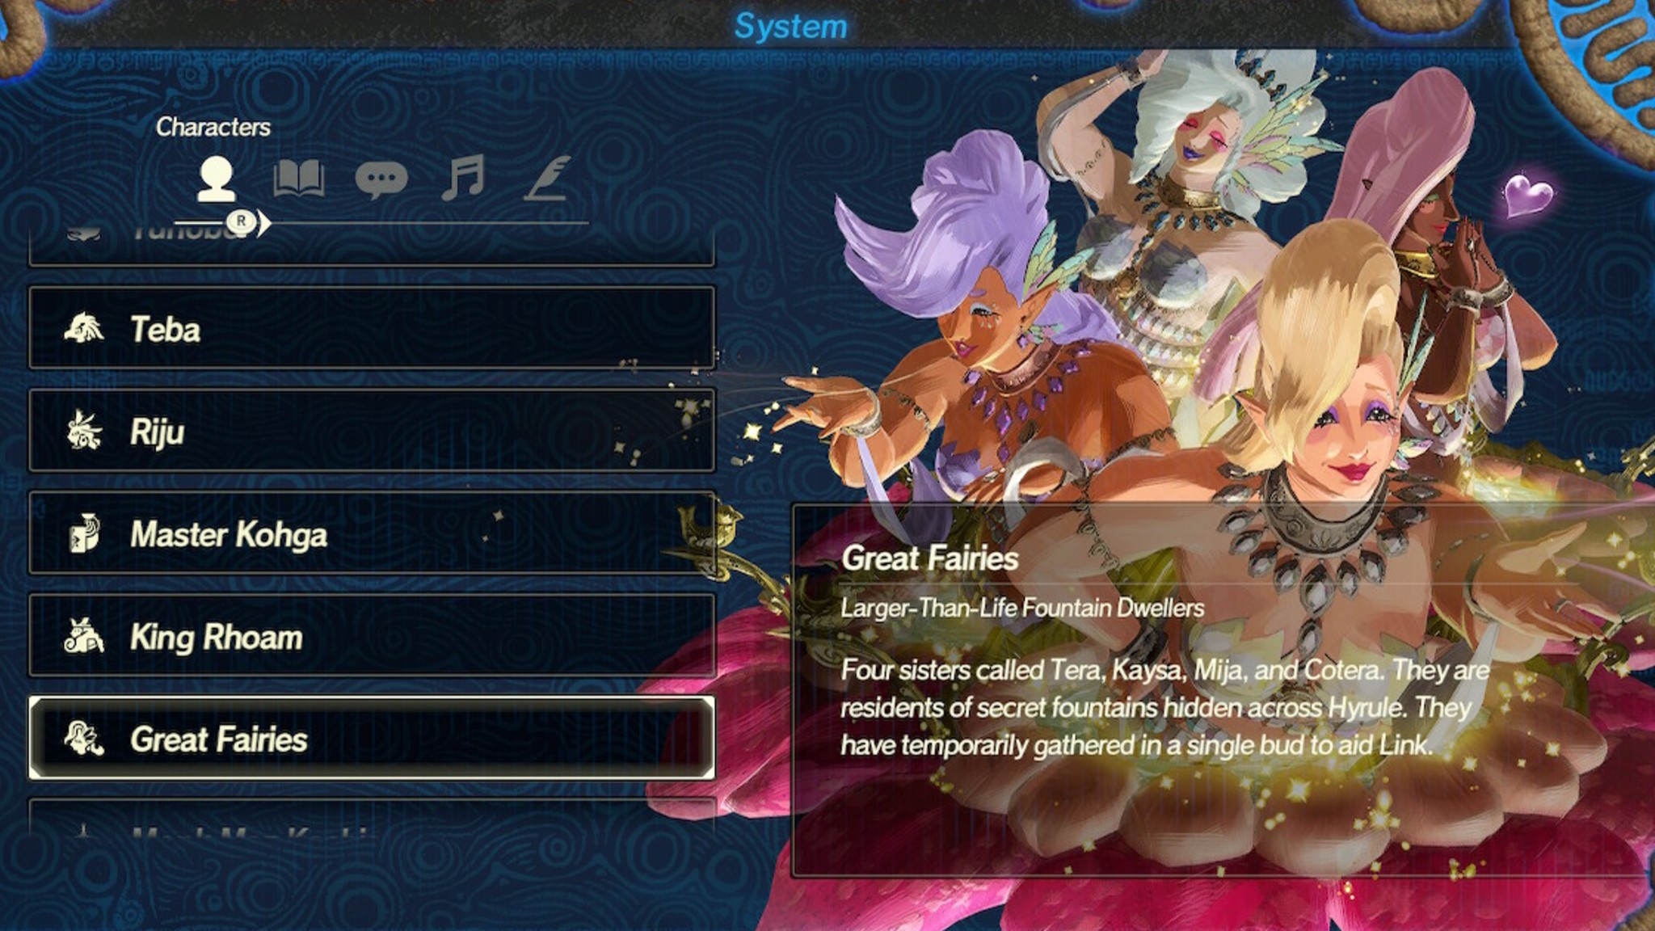1655x931 pixels.
Task: Choose the King Rhoam entry
Action: 372,636
